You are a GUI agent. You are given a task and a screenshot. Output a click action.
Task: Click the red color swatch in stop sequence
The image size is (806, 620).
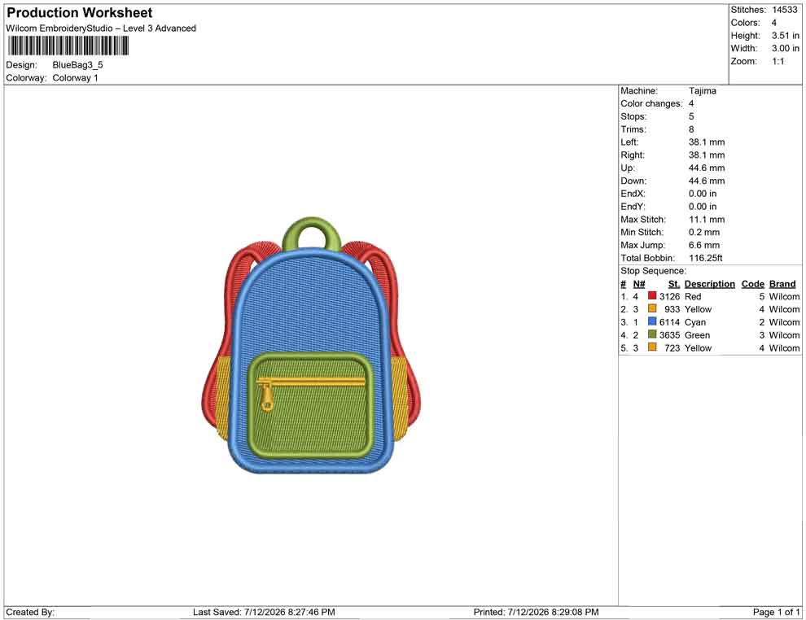[652, 296]
